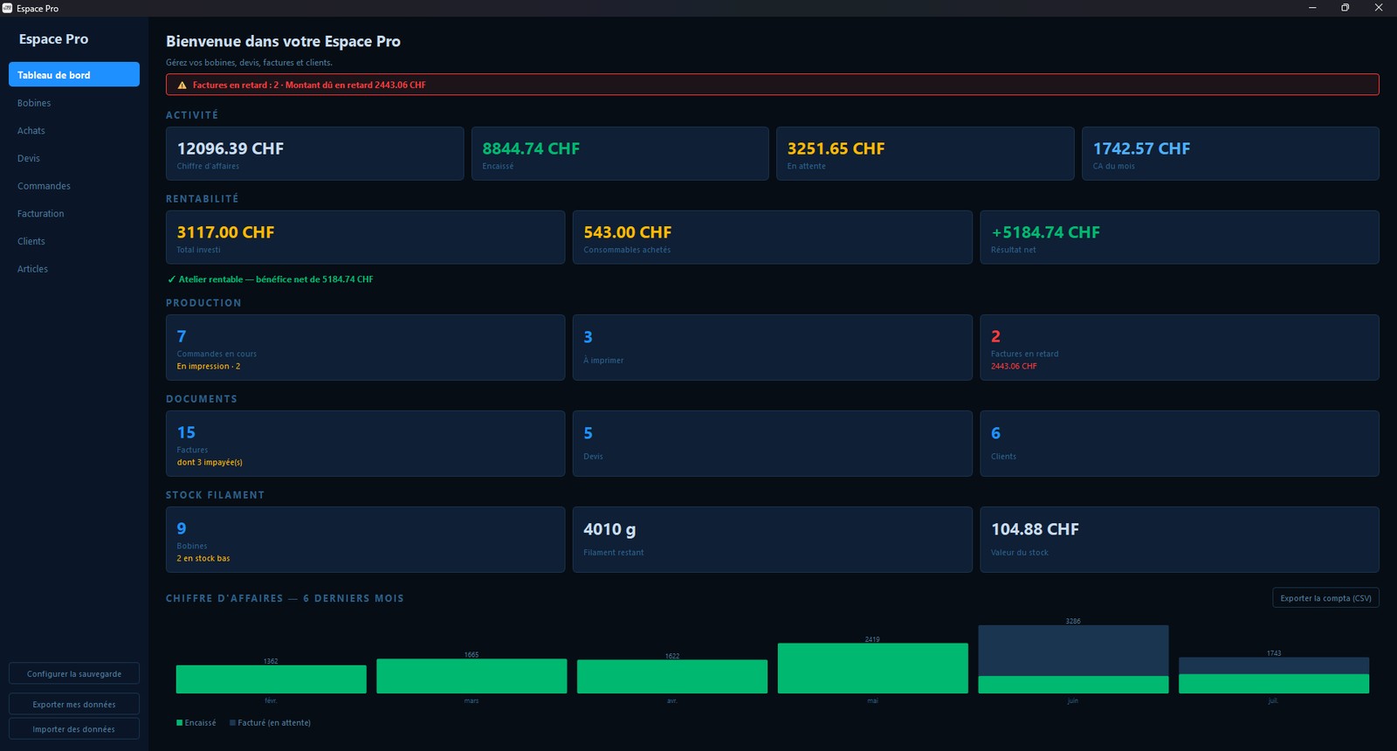
Task: Click Configurer la sauvegarde button
Action: (x=74, y=673)
